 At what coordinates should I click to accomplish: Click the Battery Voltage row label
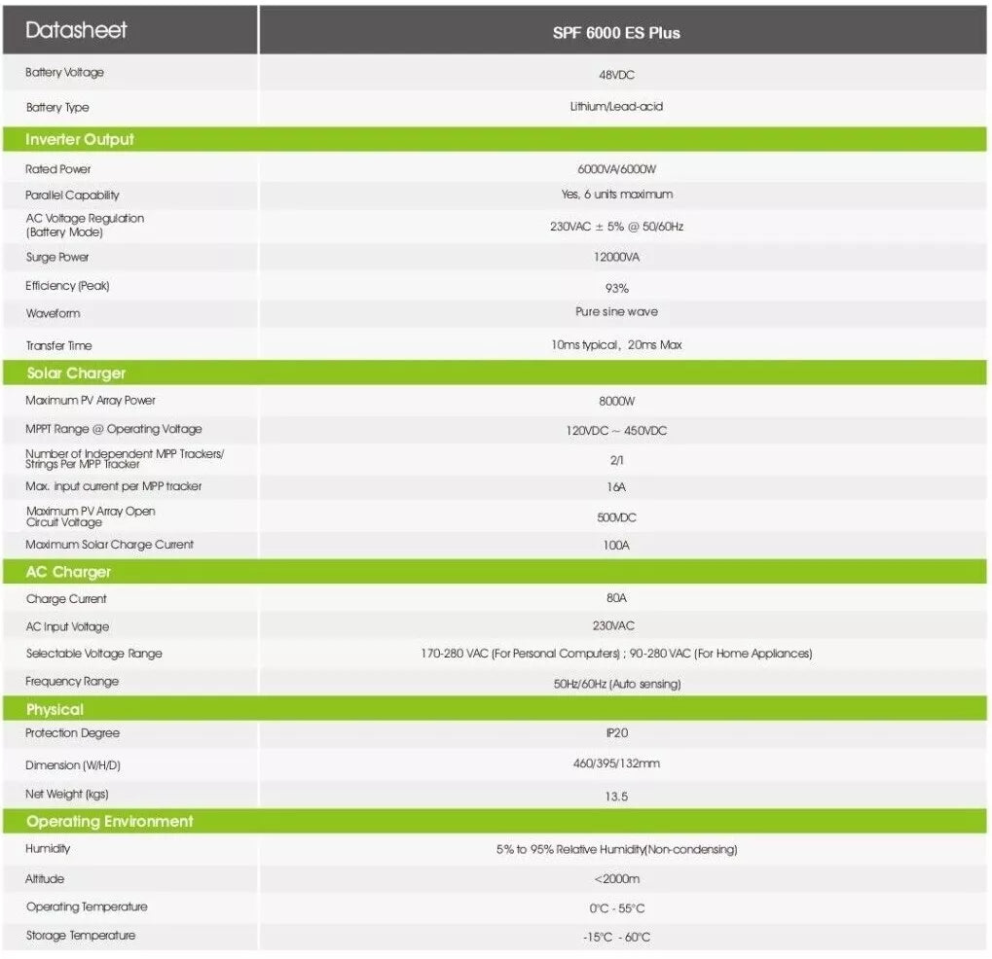64,73
